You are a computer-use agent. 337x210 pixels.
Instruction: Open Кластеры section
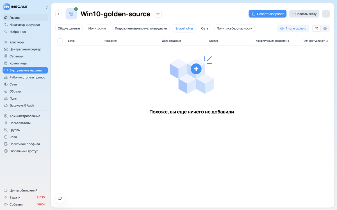[x=25, y=42]
